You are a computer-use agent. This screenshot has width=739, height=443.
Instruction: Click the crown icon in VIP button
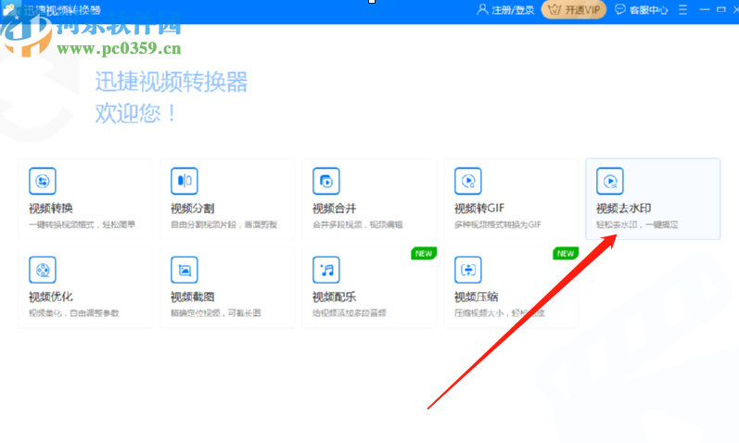click(x=554, y=9)
